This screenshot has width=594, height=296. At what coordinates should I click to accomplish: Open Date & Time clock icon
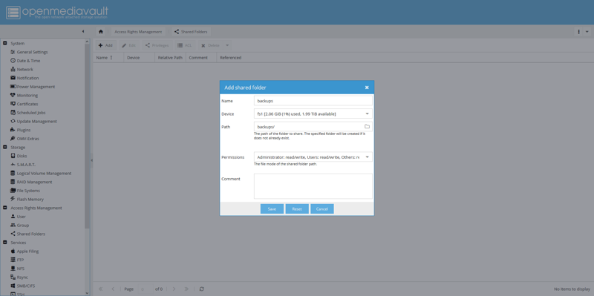click(x=13, y=61)
